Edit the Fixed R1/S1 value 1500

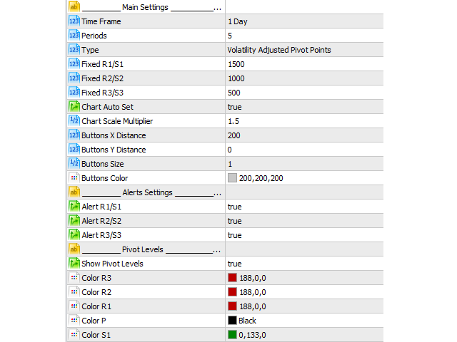click(236, 64)
